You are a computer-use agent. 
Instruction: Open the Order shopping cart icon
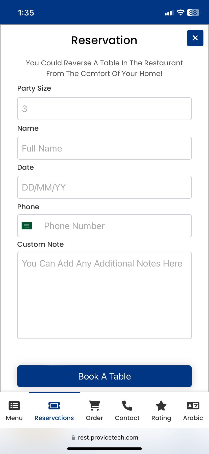pos(94,405)
